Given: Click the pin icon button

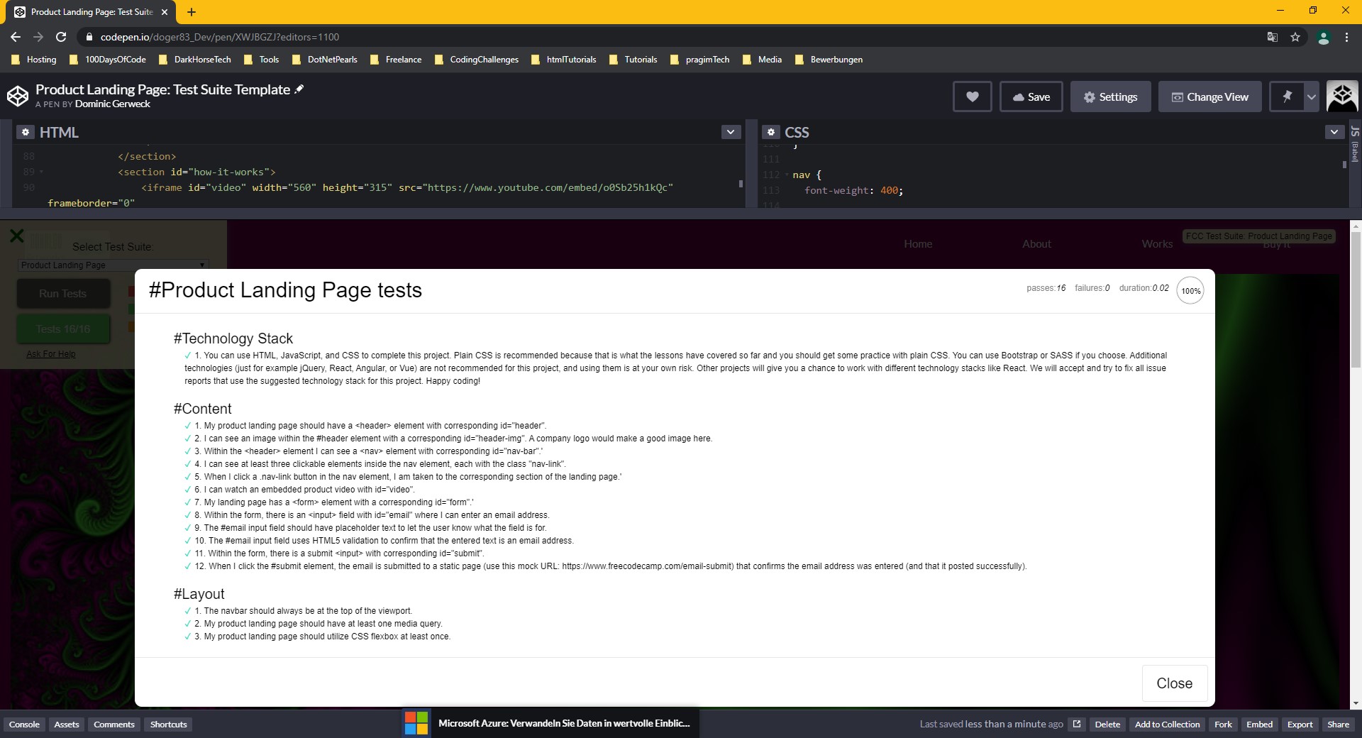Looking at the screenshot, I should [1287, 97].
